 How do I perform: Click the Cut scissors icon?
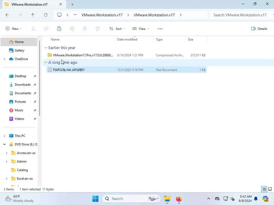(x=33, y=29)
